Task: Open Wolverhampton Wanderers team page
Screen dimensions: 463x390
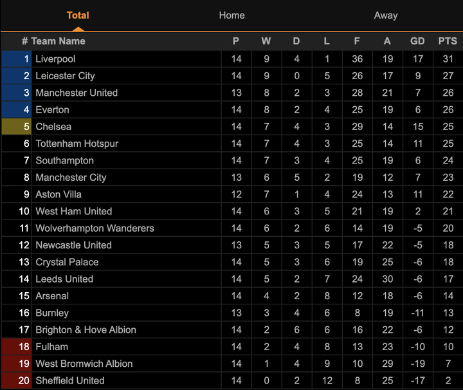Action: tap(95, 228)
